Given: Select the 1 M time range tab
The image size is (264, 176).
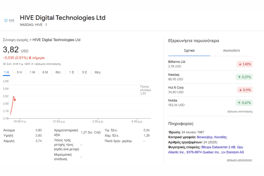Looking at the screenshot, I should [32, 72].
